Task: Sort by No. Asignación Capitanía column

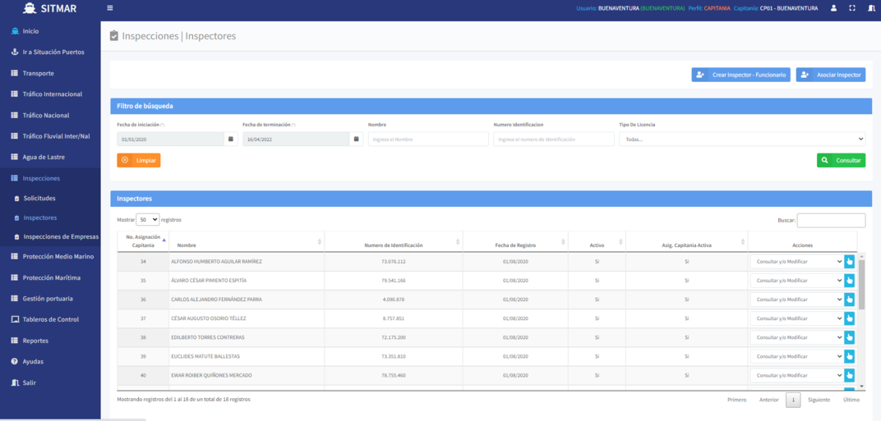Action: [x=143, y=240]
